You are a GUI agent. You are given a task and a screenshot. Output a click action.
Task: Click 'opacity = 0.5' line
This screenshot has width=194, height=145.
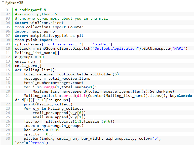coord(38,134)
